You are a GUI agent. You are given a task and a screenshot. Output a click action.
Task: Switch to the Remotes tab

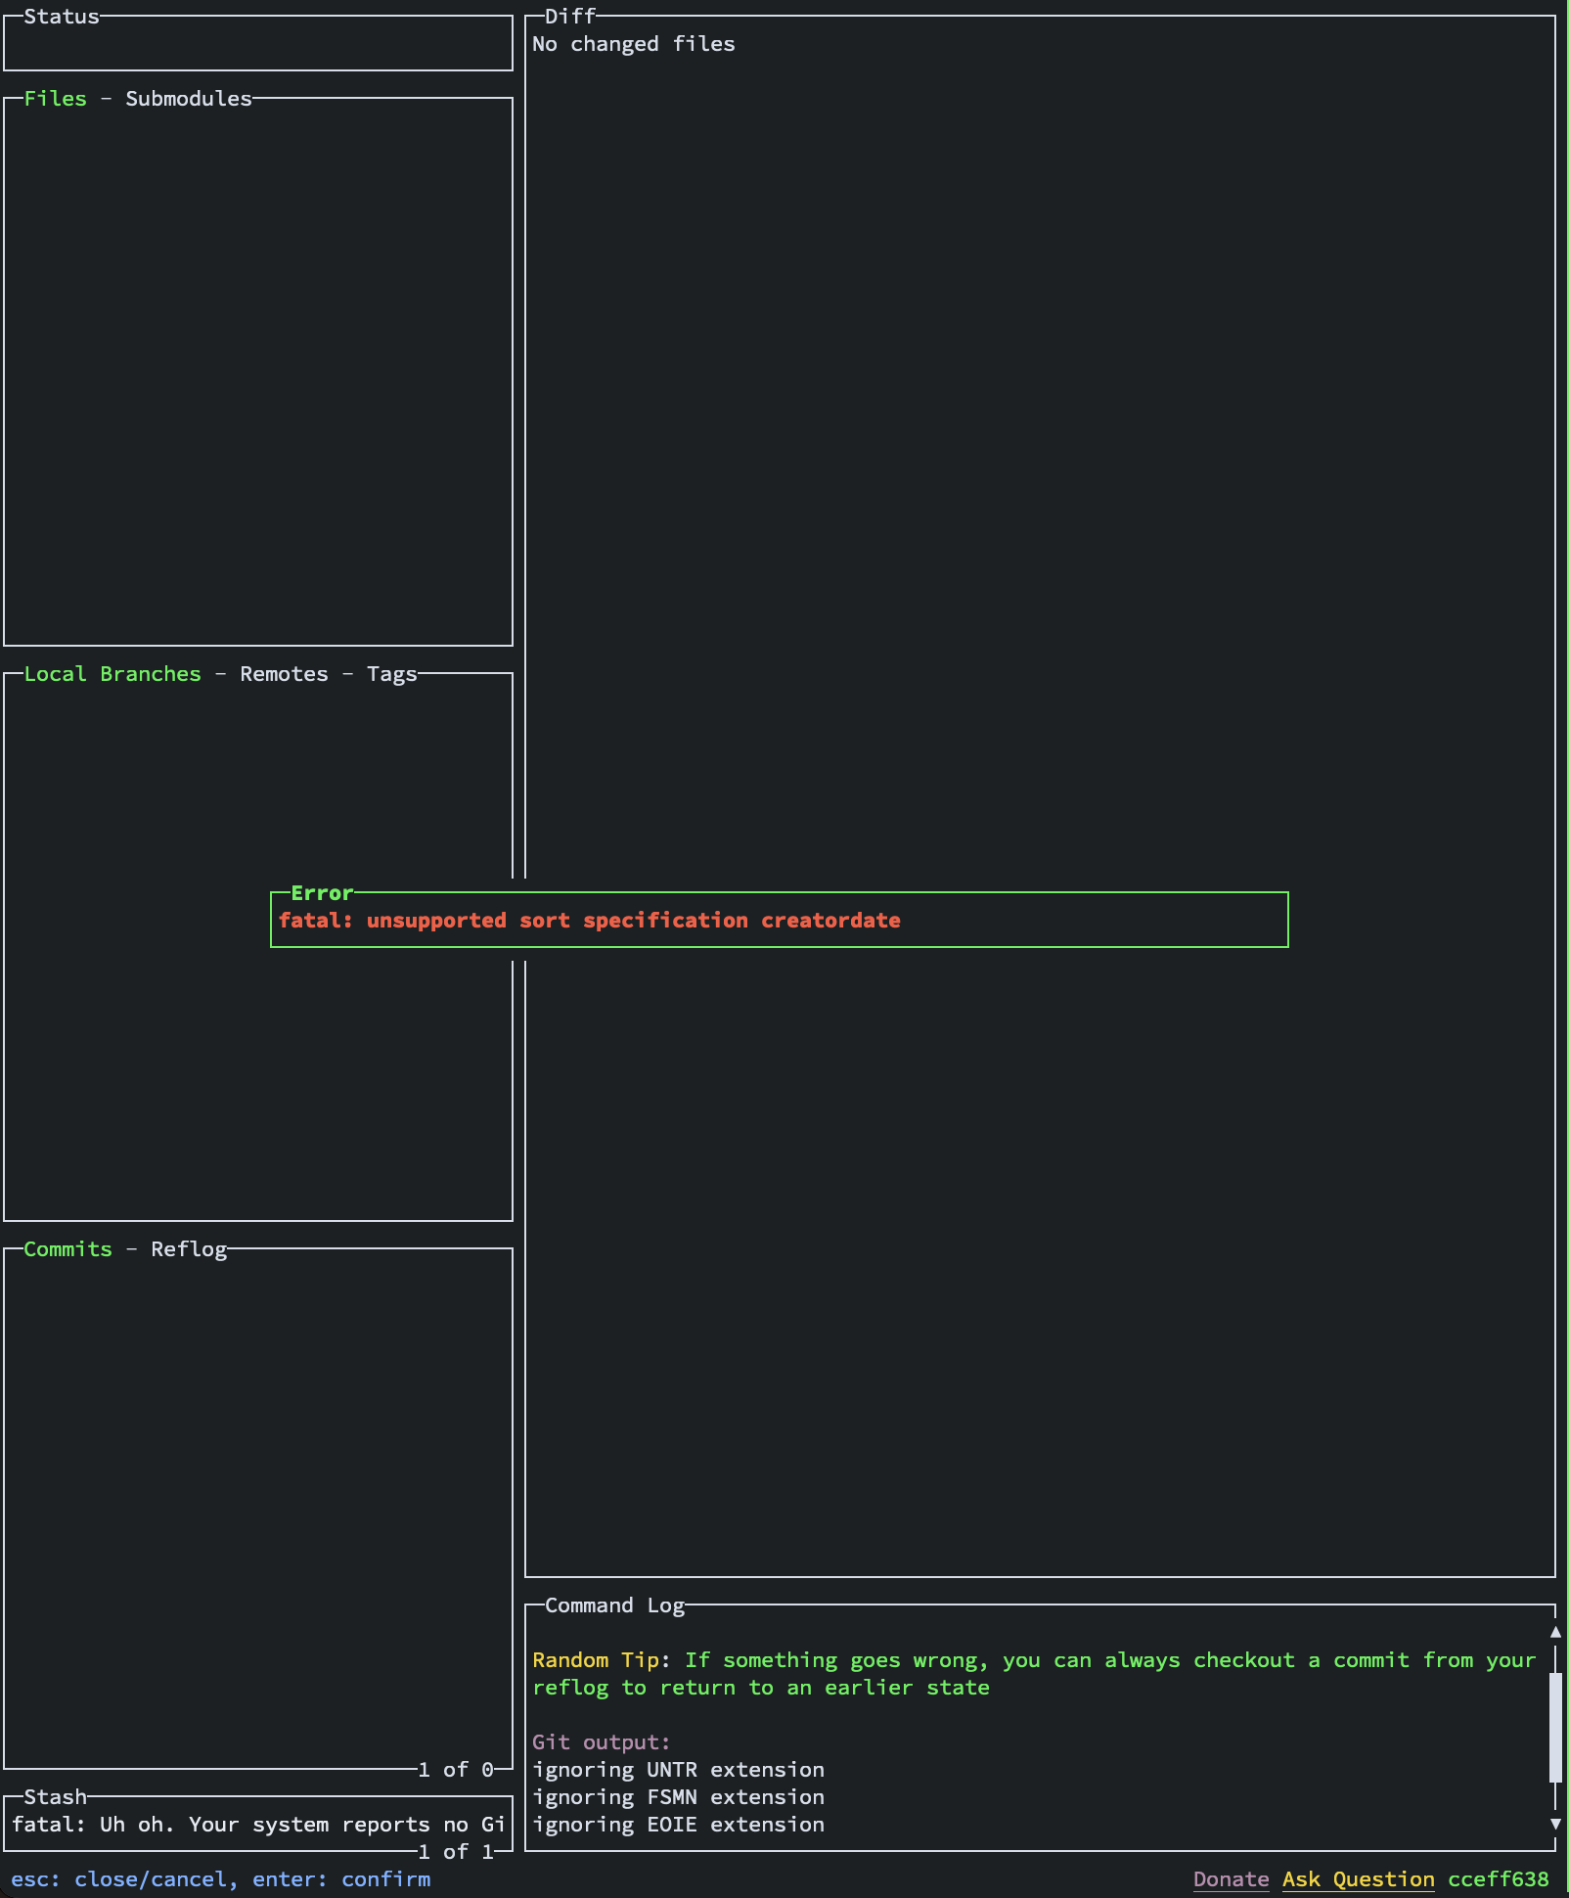click(x=284, y=674)
